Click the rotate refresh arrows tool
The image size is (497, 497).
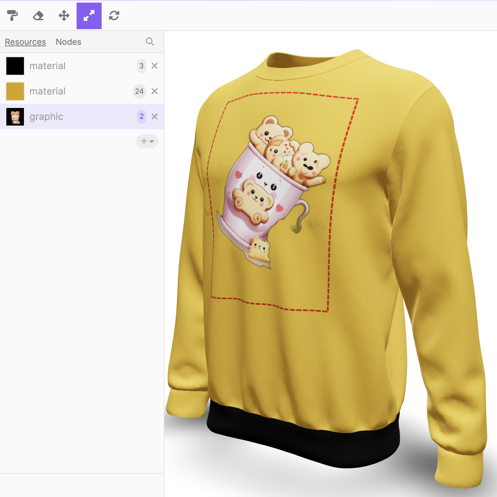[x=114, y=16]
